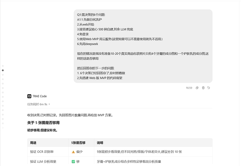Click the line 'Q1:需决策的6个问题:'
241x166 pixels.
tap(91, 15)
